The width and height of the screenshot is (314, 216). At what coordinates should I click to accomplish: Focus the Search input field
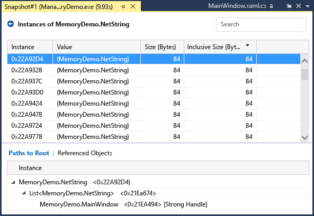pos(261,24)
